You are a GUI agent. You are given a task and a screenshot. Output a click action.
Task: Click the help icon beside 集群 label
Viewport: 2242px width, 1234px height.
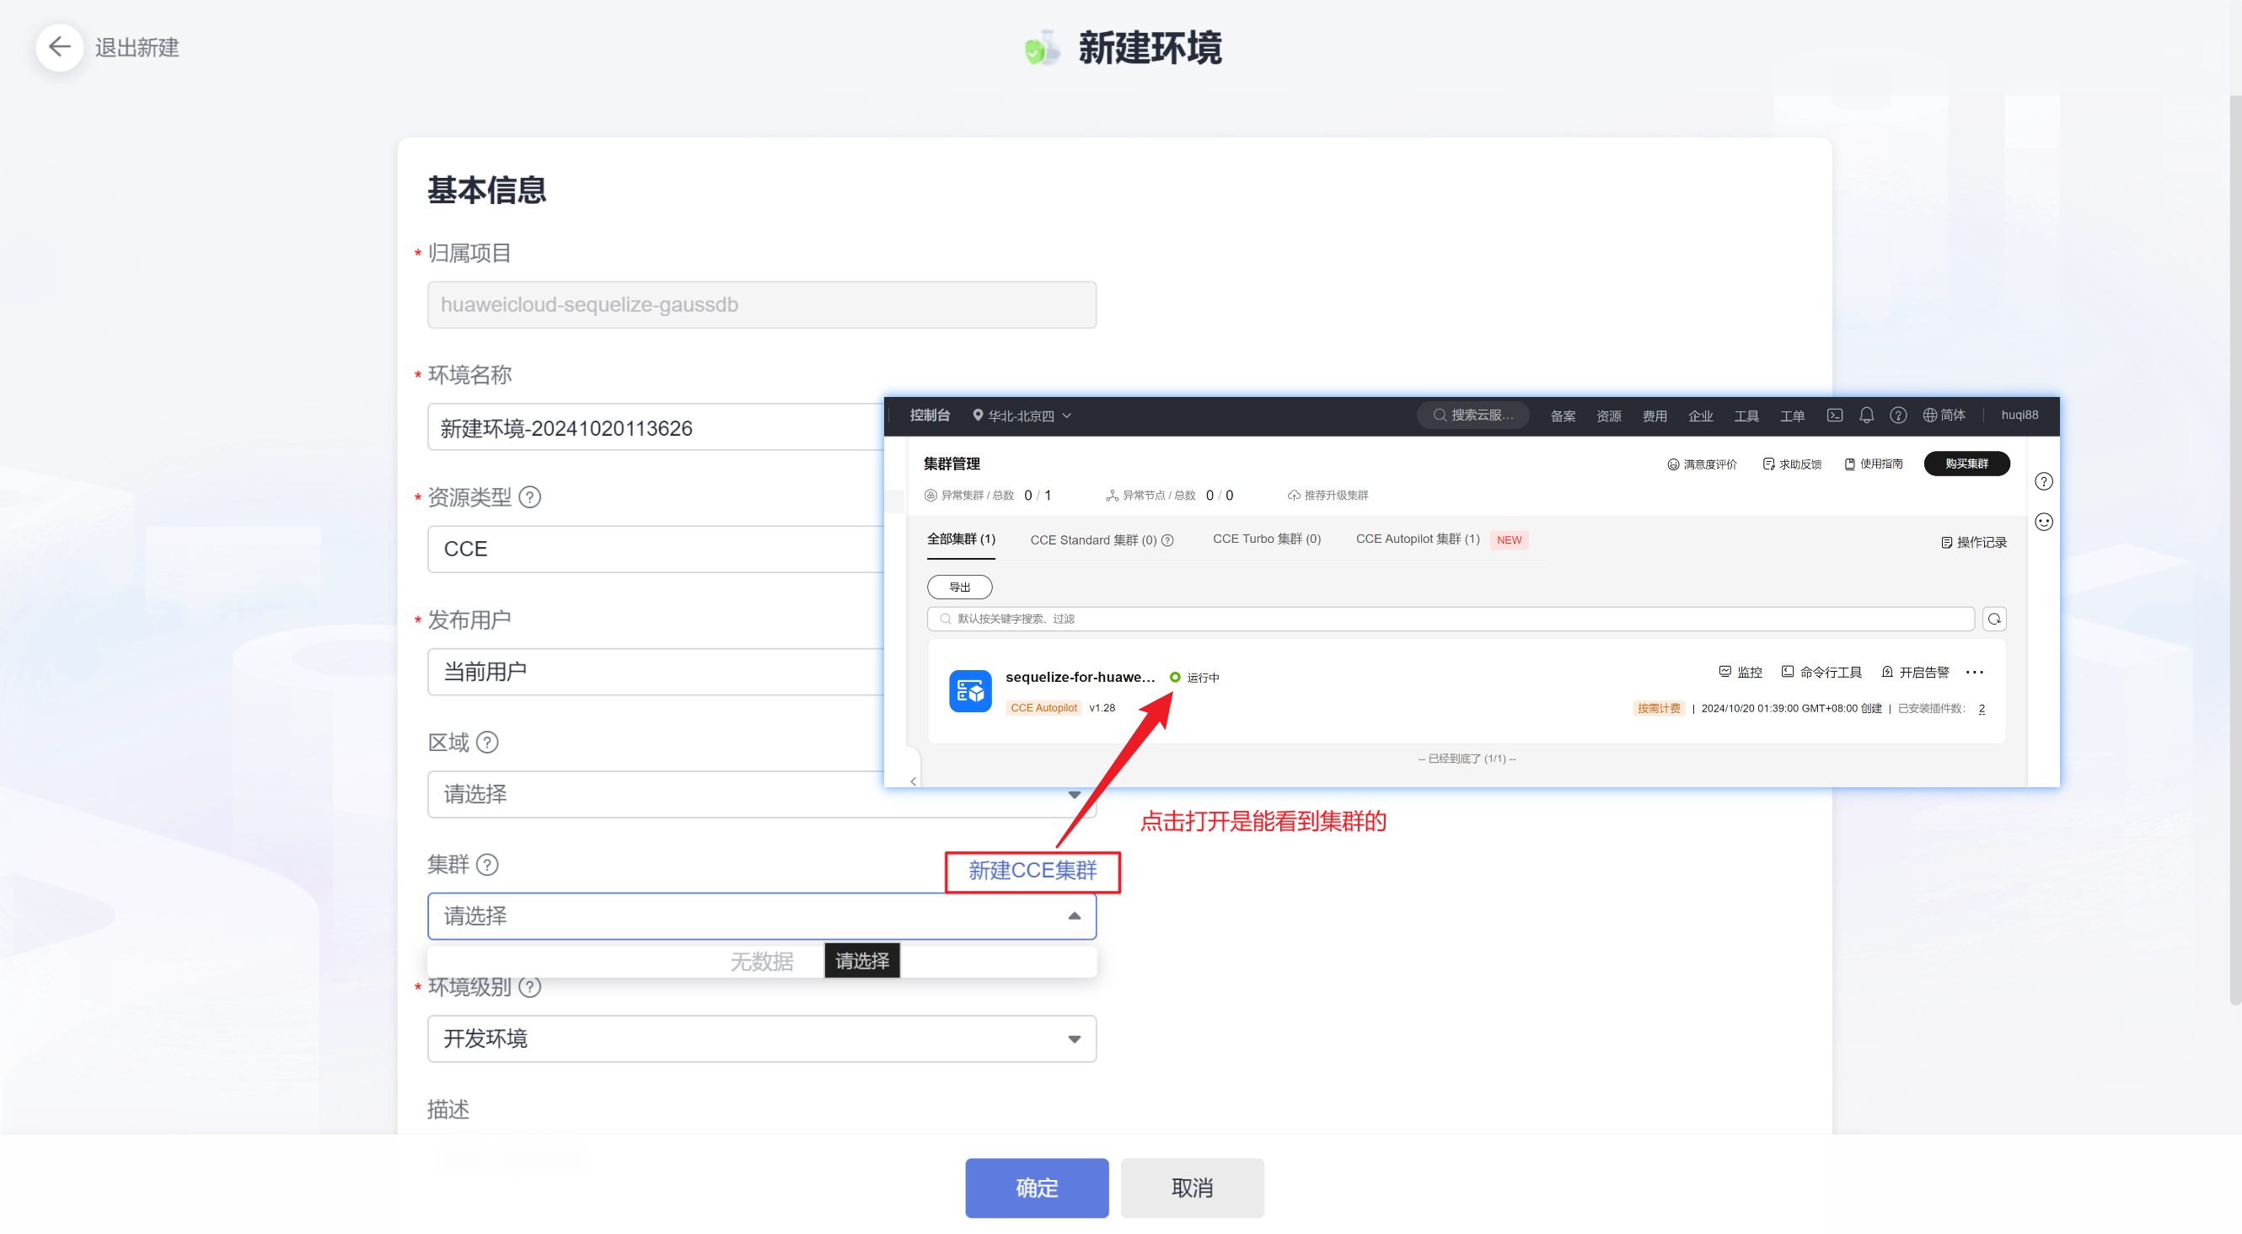click(x=486, y=864)
